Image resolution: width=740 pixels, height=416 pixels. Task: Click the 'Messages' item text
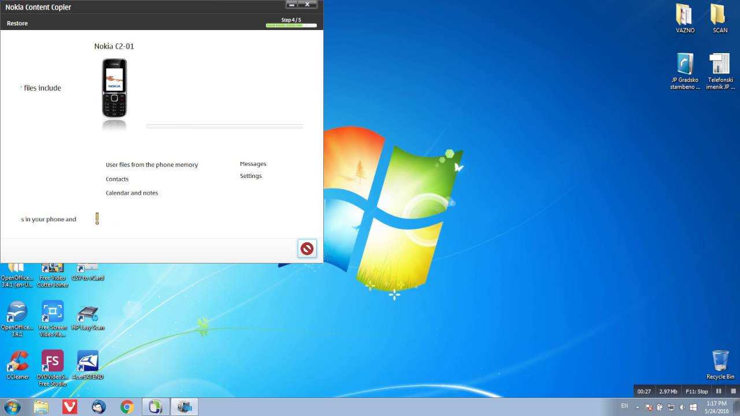click(253, 164)
